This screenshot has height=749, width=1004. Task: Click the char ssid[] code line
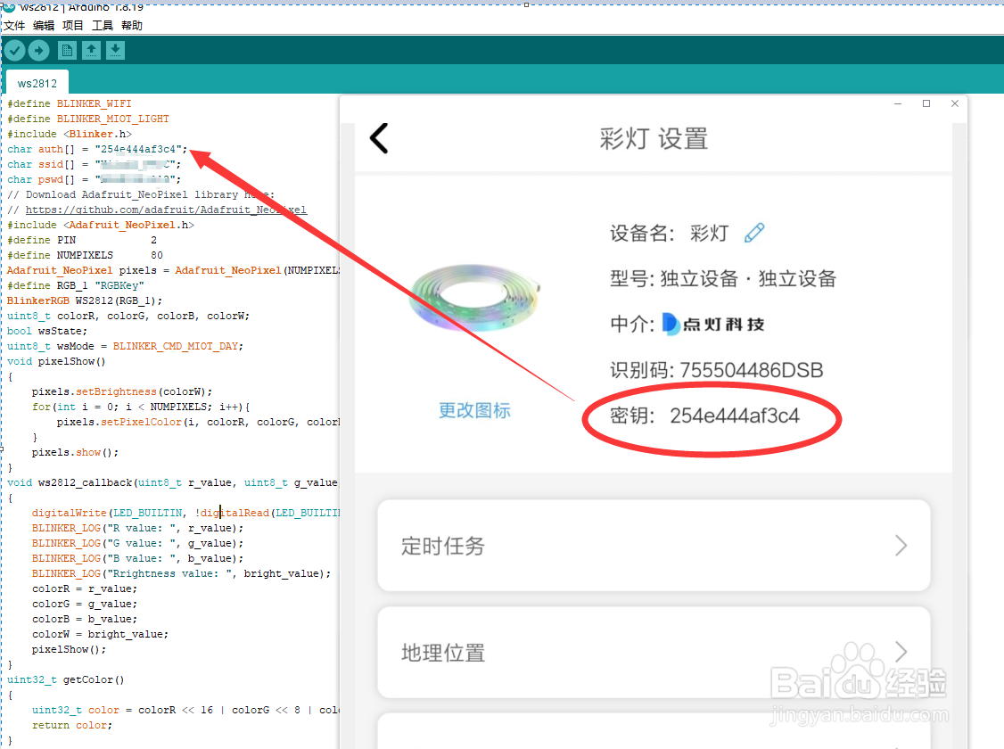[x=95, y=165]
